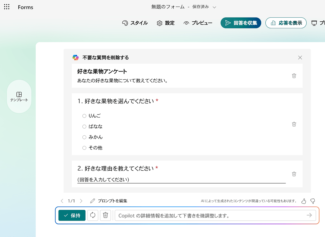Open the app launcher grid icon
Screen dimensions: 325x237
tap(7, 7)
